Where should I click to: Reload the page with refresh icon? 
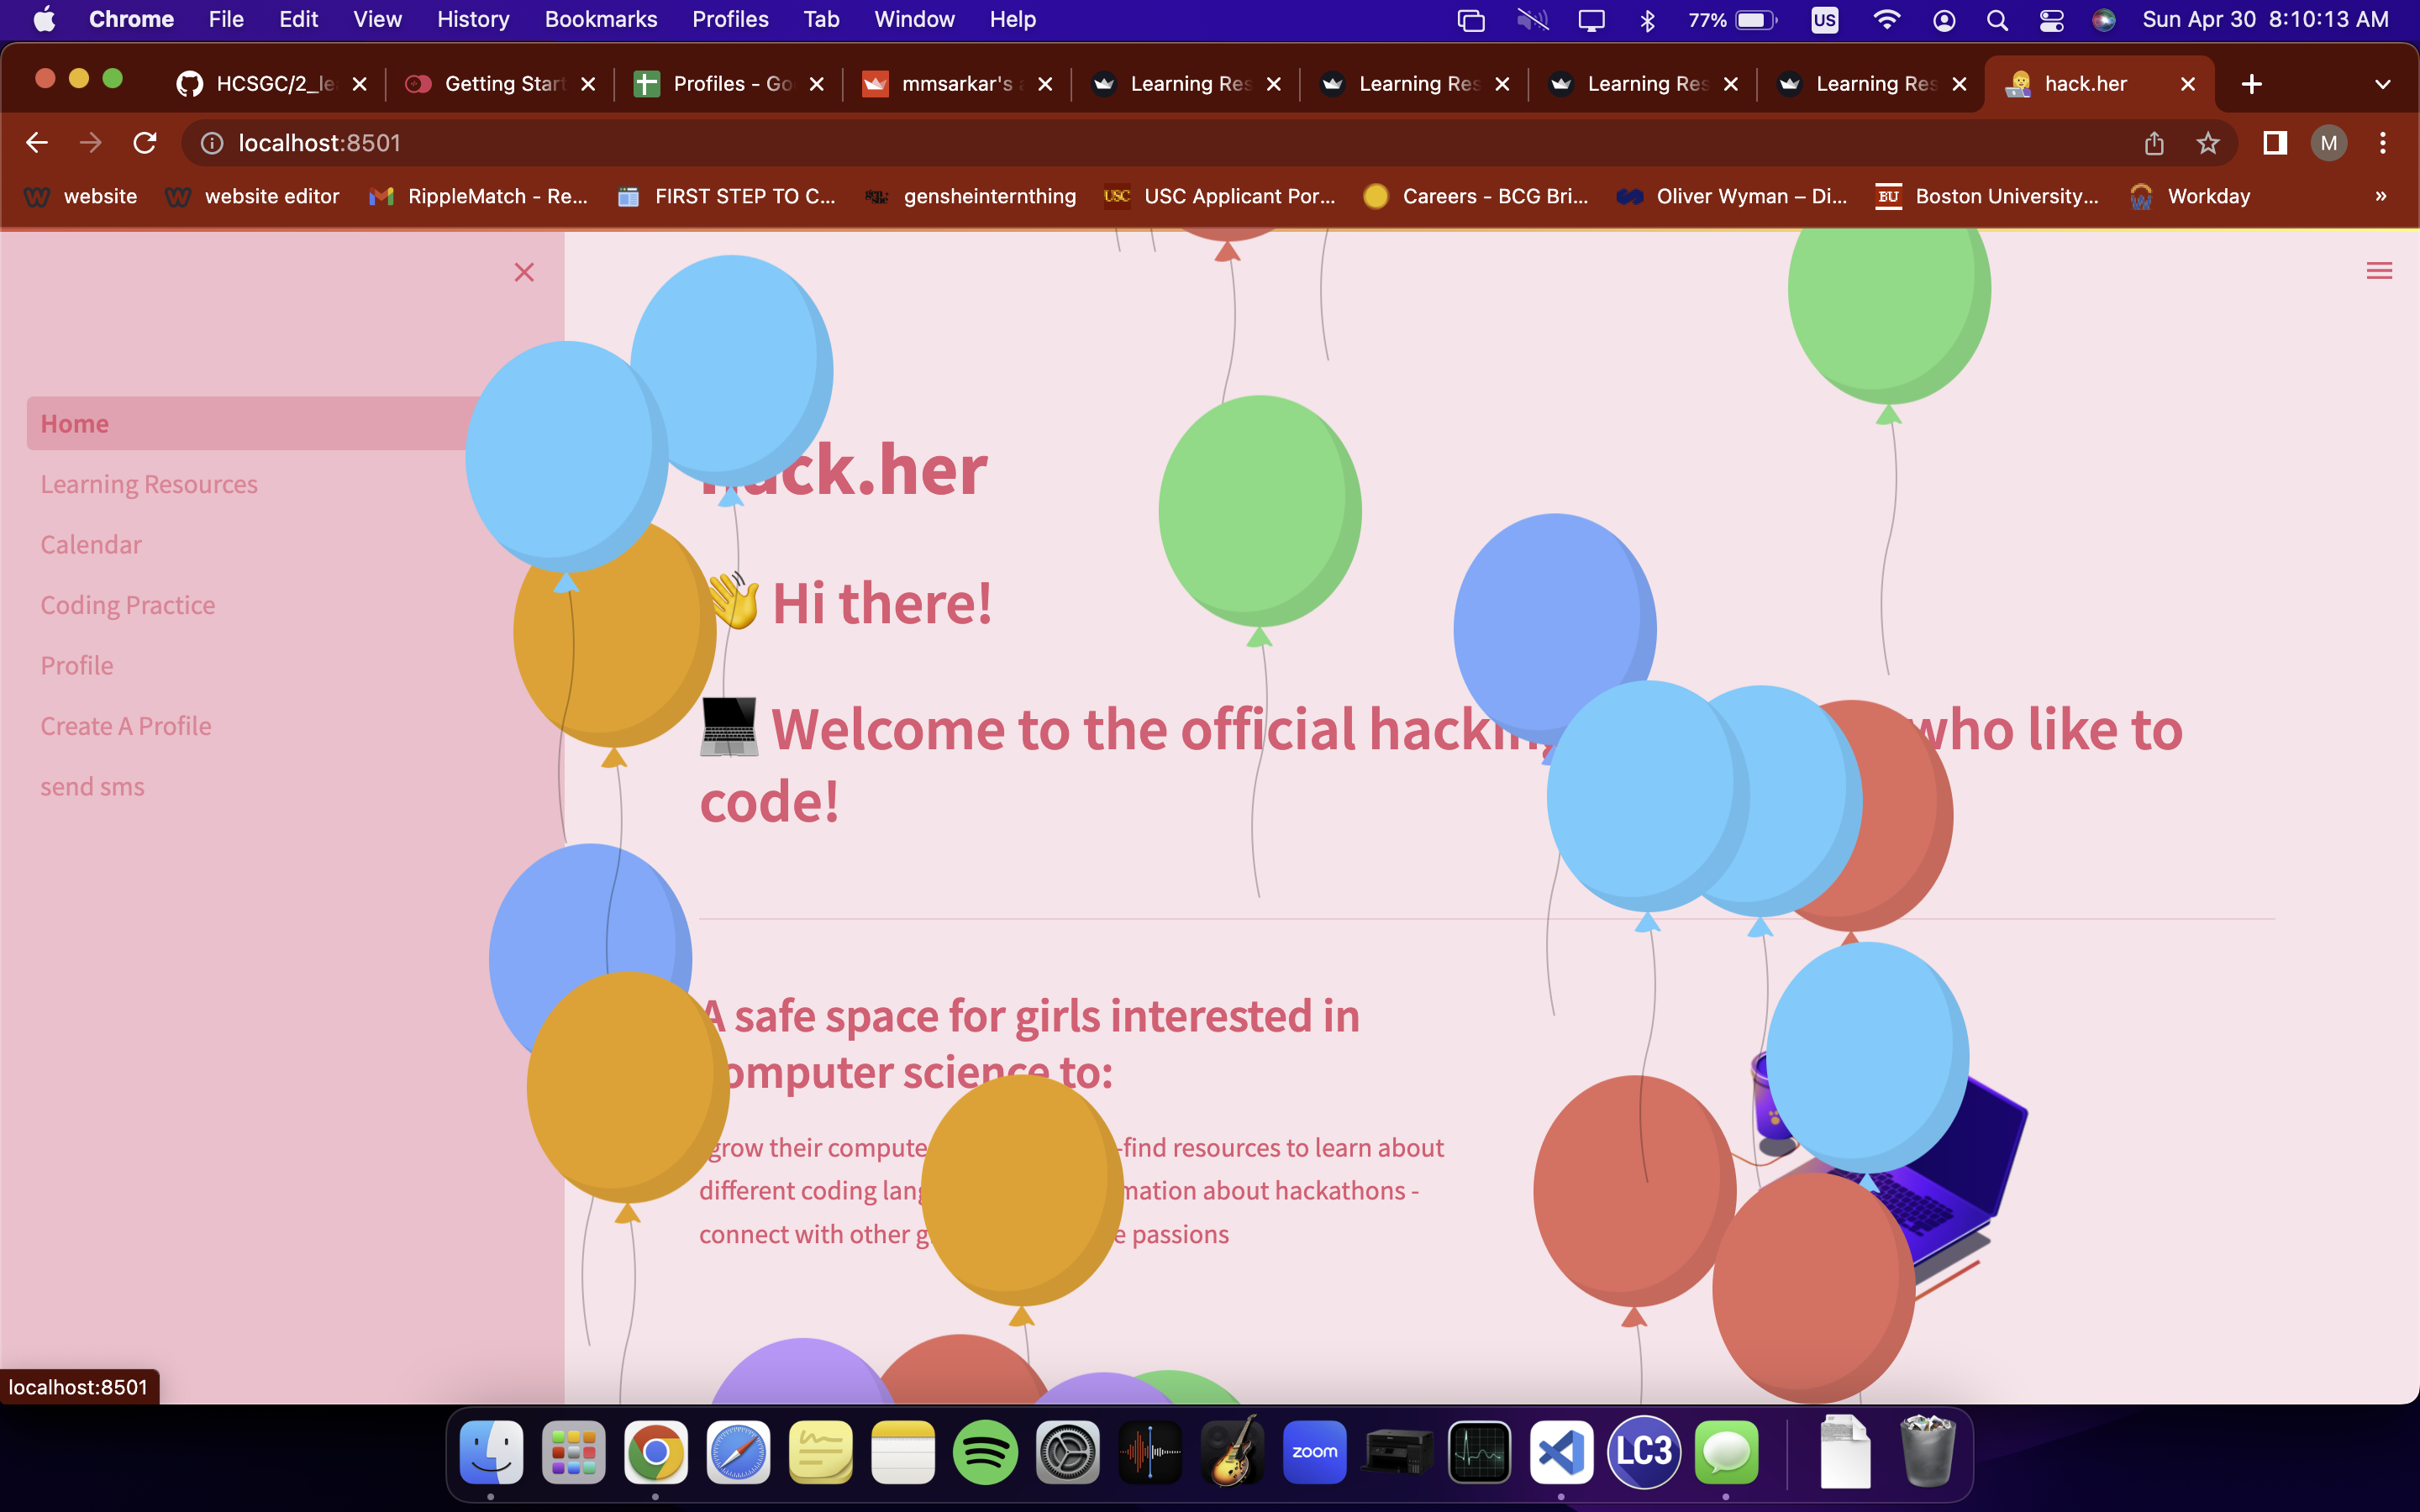click(x=145, y=143)
